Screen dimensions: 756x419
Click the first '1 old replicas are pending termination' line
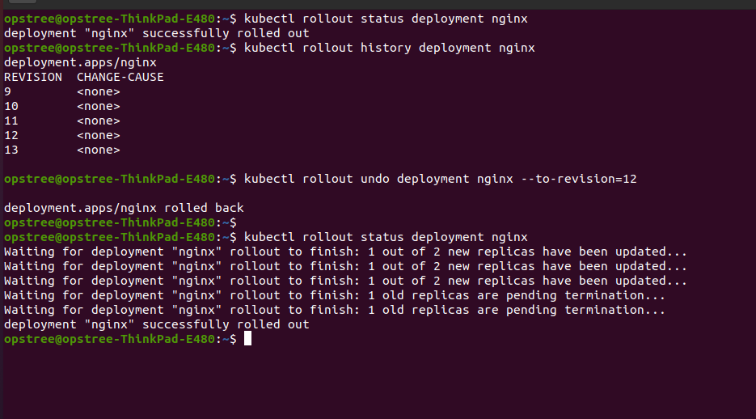(x=335, y=295)
